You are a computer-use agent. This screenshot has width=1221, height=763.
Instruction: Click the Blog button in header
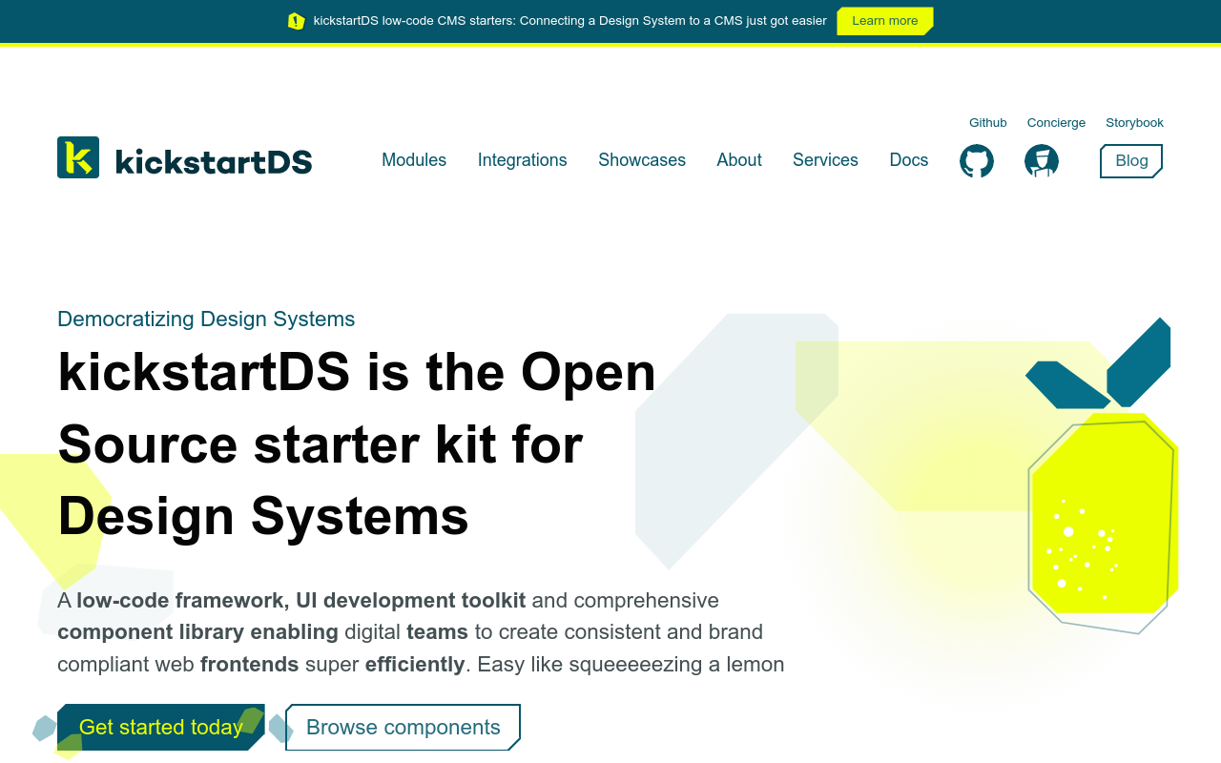[1131, 161]
